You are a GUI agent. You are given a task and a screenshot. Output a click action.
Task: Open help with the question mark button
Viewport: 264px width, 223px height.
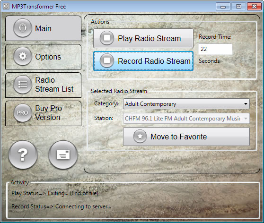point(23,154)
